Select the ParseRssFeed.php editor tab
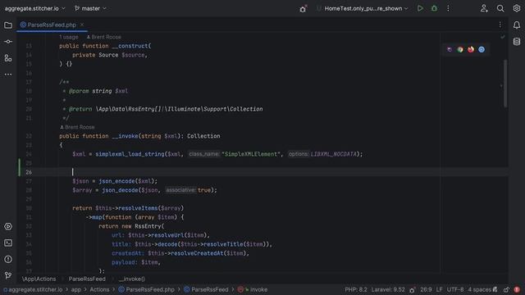Screen dimensions: 525x295 coord(52,25)
